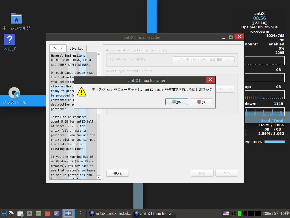Image resolution: width=290 pixels, height=218 pixels.
Task: Click the warning icon in the dialog
Action: 82,92
